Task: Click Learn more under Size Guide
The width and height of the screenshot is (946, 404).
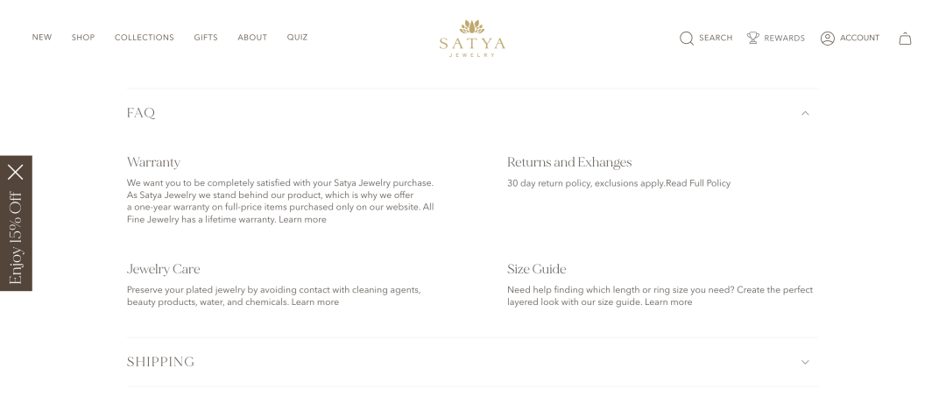Action: [668, 302]
